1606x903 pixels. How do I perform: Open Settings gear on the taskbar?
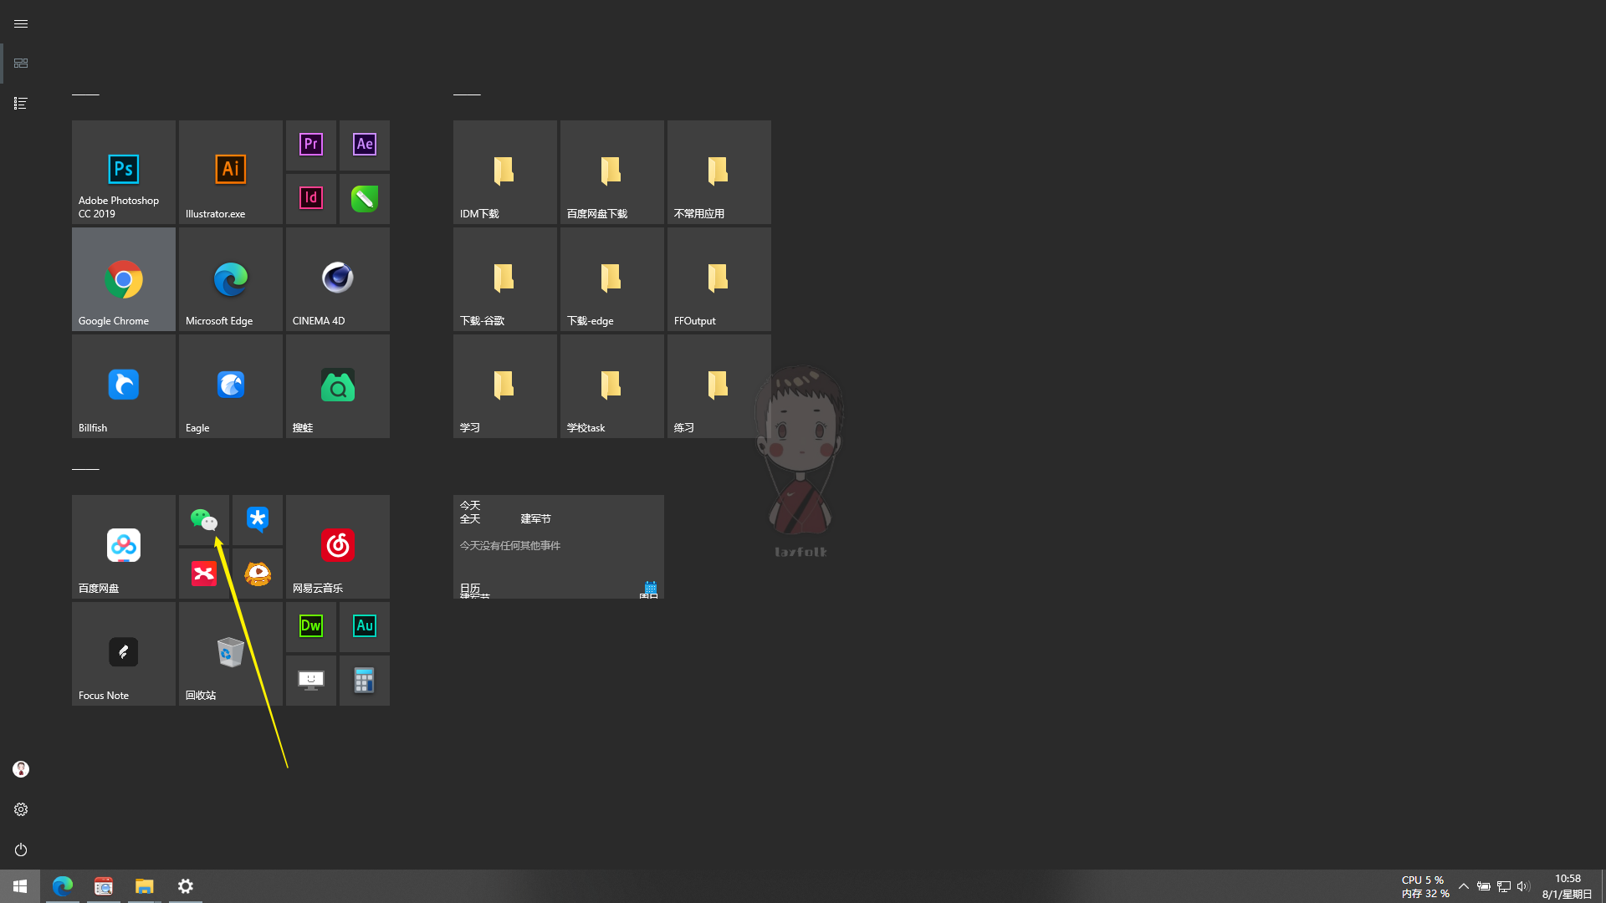point(186,886)
